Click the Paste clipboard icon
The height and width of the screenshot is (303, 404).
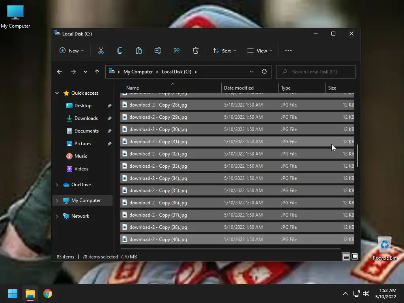[138, 51]
